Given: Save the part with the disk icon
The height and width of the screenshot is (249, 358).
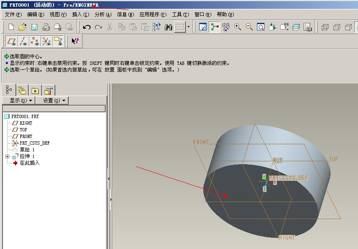Looking at the screenshot, I should tap(34, 27).
